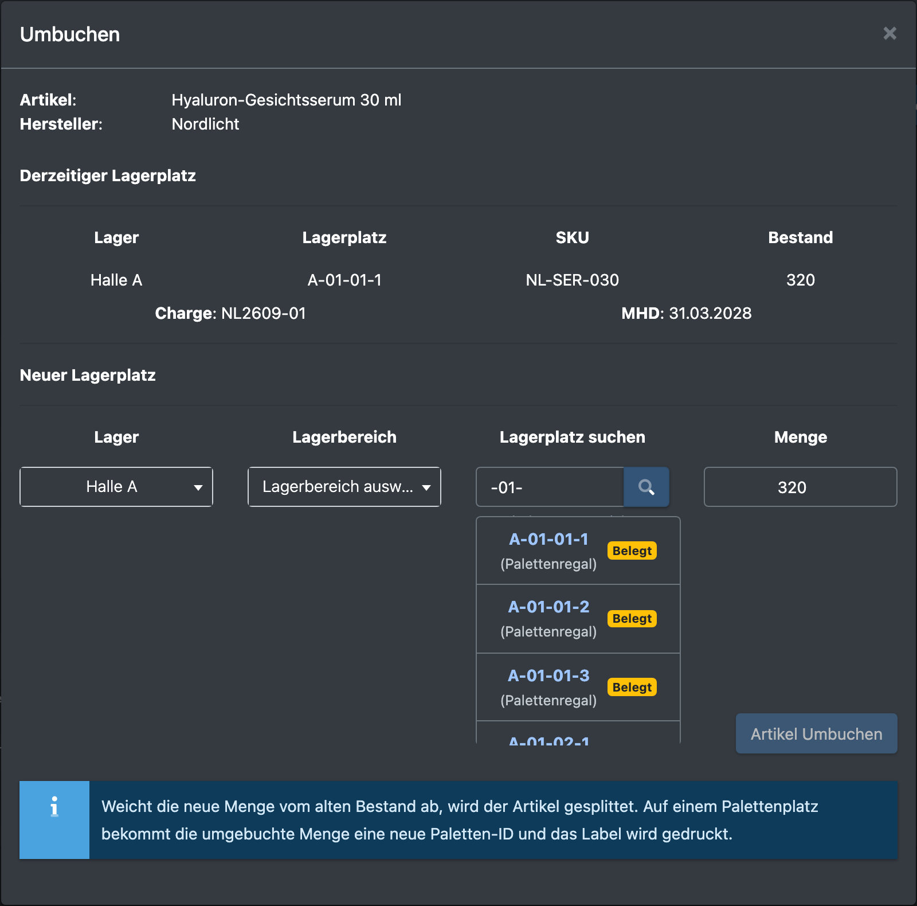
Task: Click Belegt badge of A-01-01-1
Action: click(x=632, y=550)
